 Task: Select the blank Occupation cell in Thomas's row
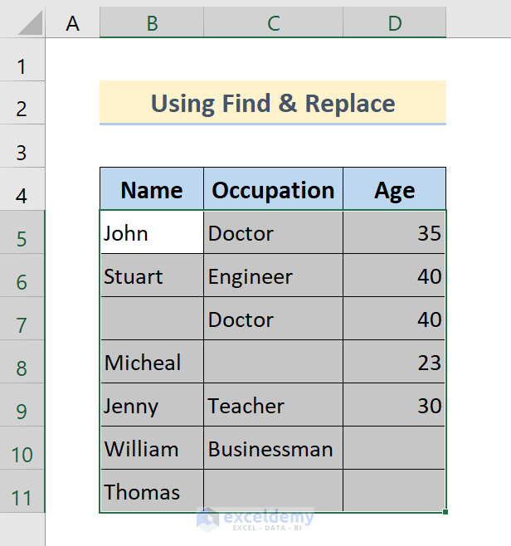(273, 491)
